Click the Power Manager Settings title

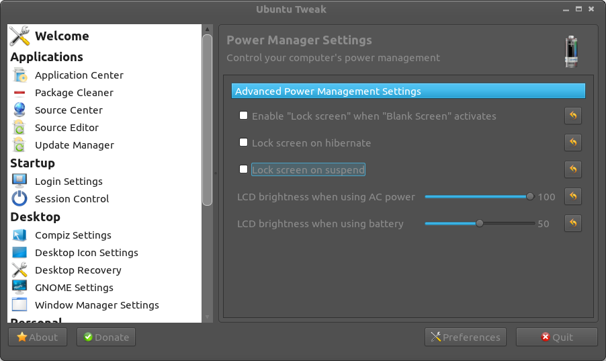point(299,40)
